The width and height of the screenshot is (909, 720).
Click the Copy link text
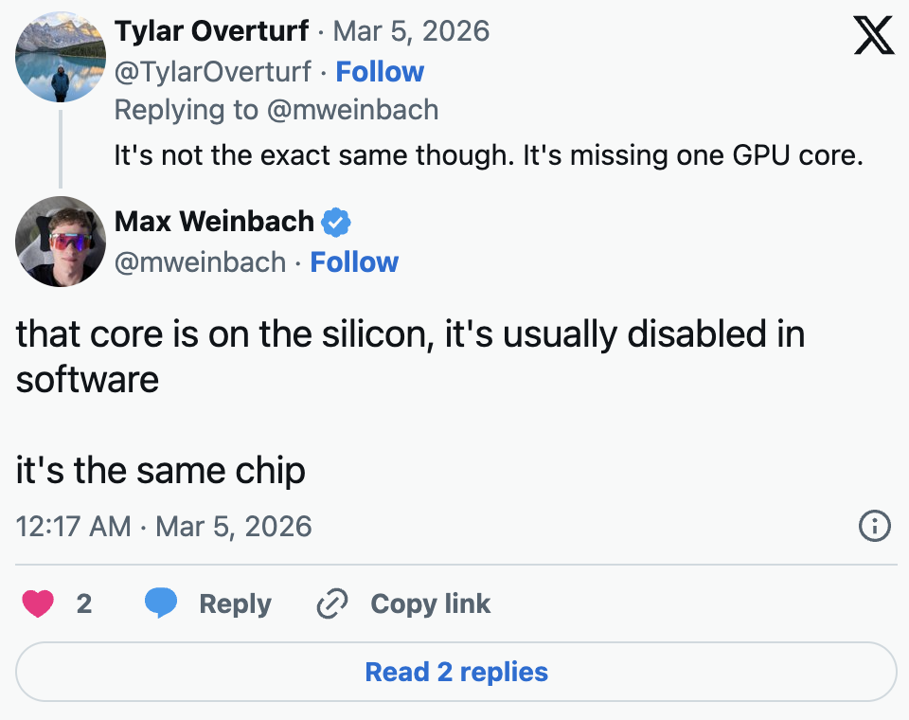[x=430, y=603]
